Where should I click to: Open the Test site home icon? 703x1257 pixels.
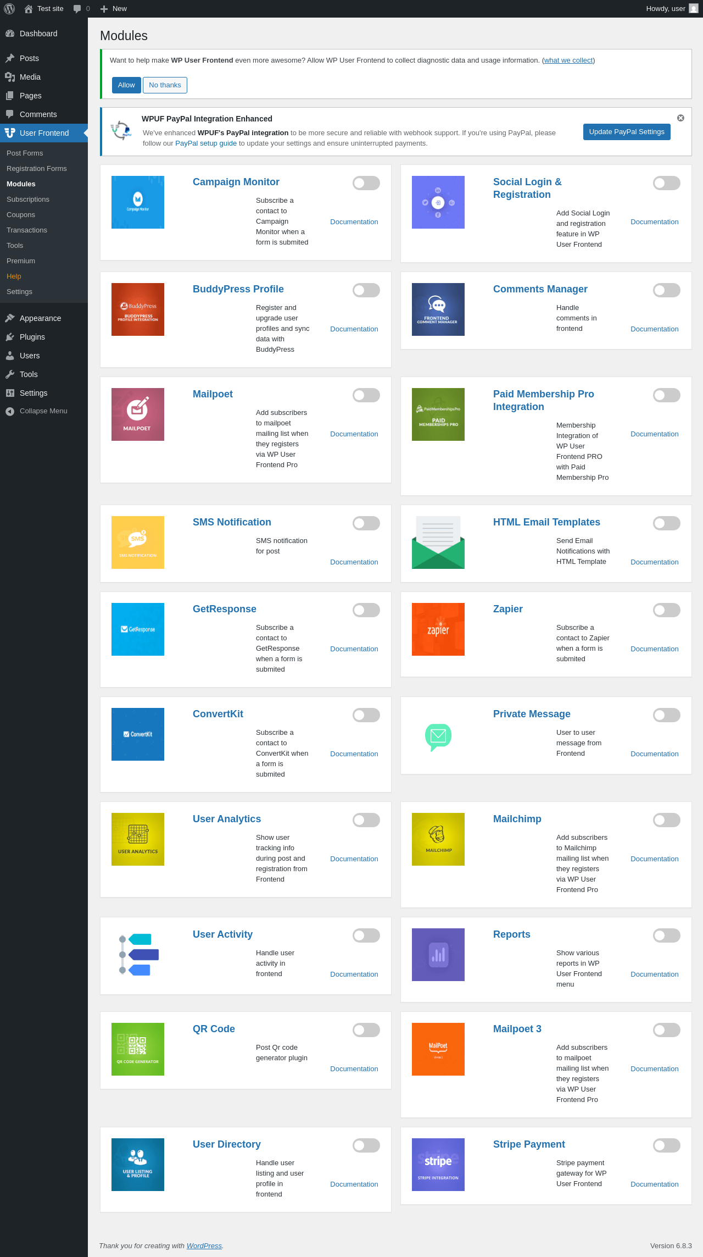click(x=29, y=9)
